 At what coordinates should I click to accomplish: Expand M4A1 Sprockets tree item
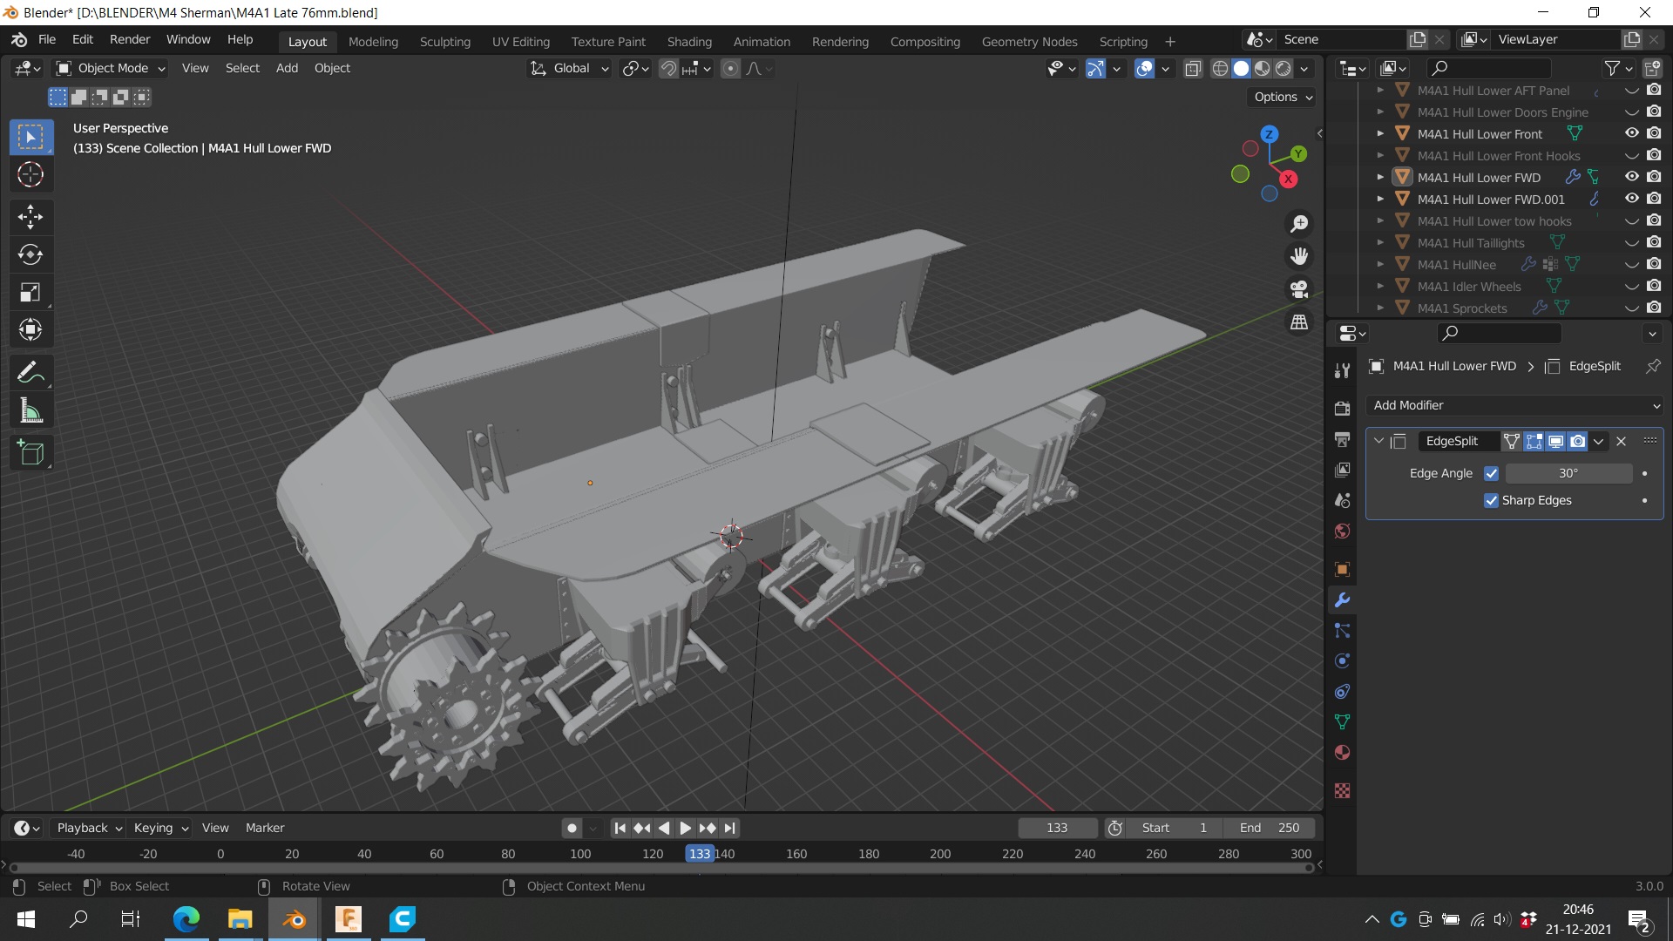click(1380, 308)
